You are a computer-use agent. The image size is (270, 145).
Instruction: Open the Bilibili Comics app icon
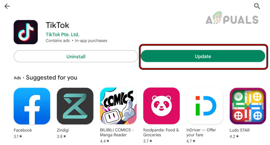pyautogui.click(x=118, y=106)
